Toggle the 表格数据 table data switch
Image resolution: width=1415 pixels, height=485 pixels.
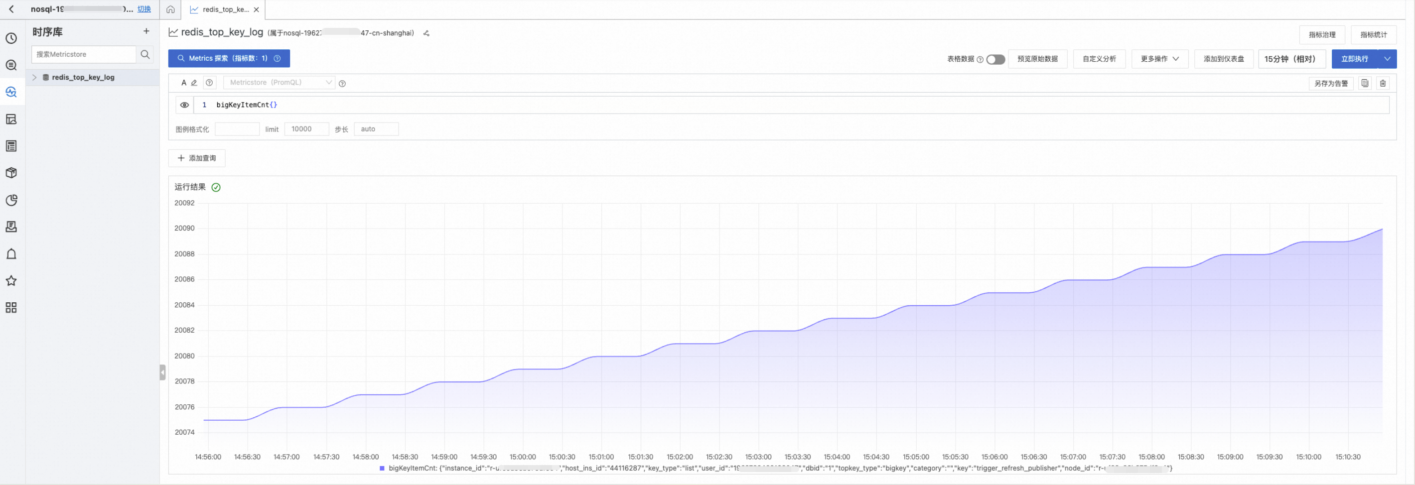click(x=995, y=59)
